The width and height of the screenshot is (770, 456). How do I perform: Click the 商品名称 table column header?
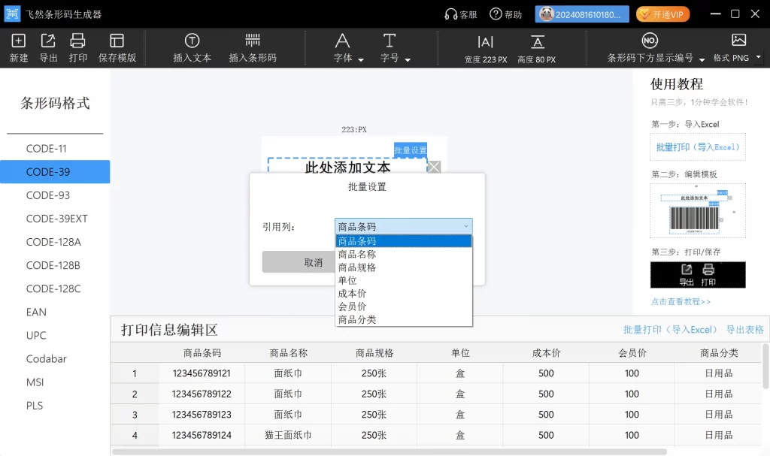[288, 353]
